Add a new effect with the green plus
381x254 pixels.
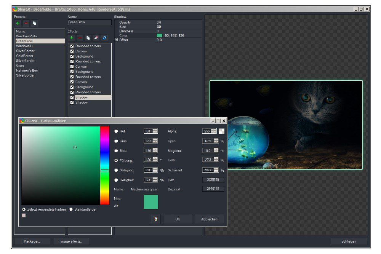click(x=71, y=38)
